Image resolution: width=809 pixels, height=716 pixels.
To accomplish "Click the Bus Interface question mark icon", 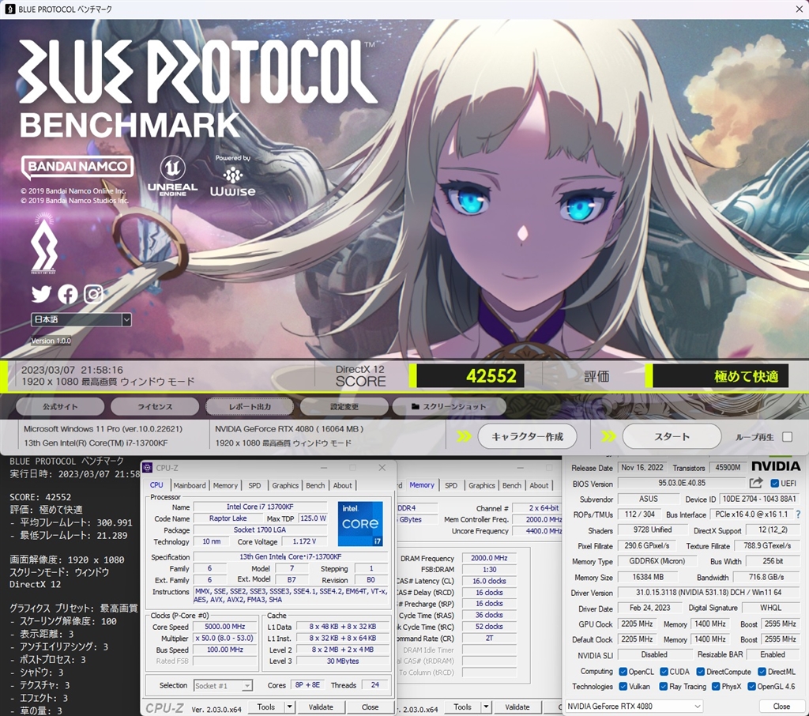I will (799, 514).
